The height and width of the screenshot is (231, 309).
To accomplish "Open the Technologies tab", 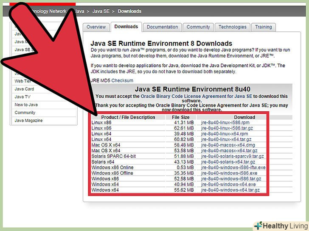I will [x=232, y=27].
